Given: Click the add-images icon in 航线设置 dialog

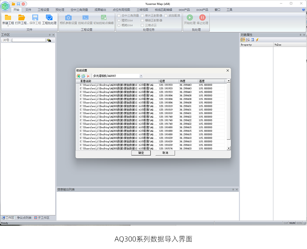Looking at the screenshot, I should tap(79, 76).
